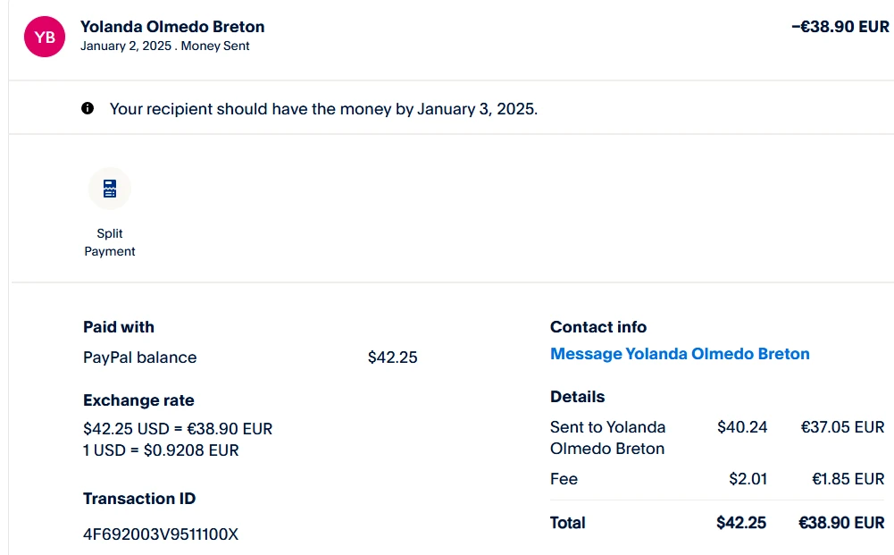The width and height of the screenshot is (894, 555).
Task: Select the transaction ID 4F692003V9511100X
Action: 161,534
